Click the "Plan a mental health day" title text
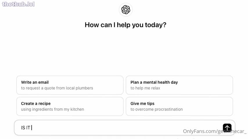Image resolution: width=248 pixels, height=139 pixels. click(x=154, y=82)
